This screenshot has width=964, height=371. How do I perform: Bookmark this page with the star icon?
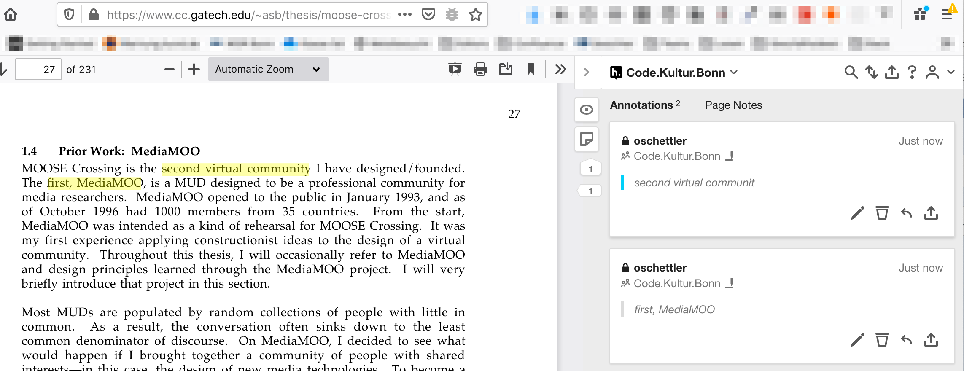point(476,15)
